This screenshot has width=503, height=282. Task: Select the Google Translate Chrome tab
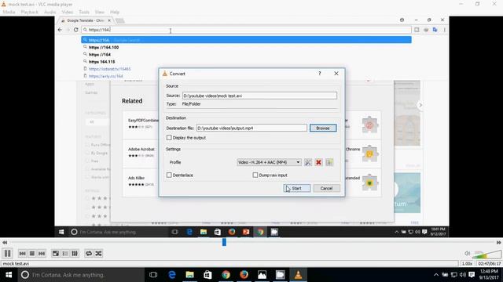tap(86, 20)
